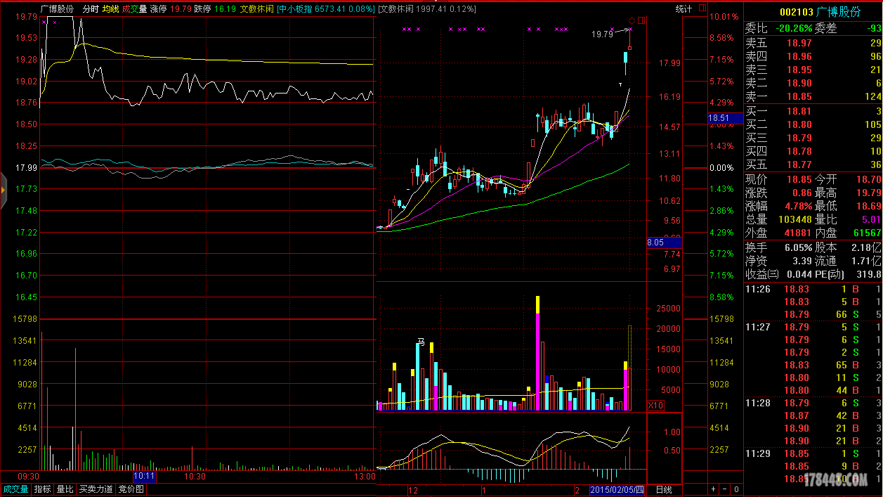Click the red diamond marker atop K-line chart
The image size is (883, 497).
click(632, 20)
